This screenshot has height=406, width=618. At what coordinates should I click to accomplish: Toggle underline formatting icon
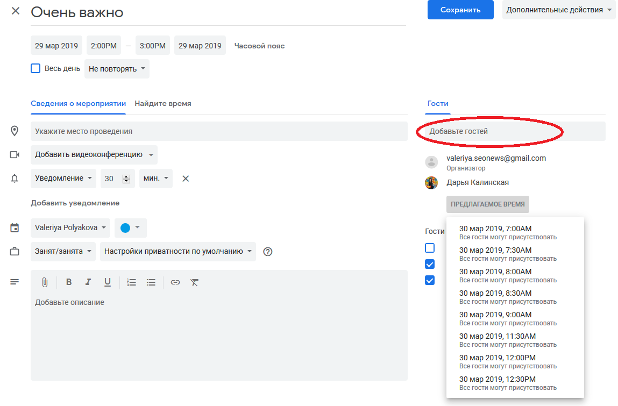108,282
